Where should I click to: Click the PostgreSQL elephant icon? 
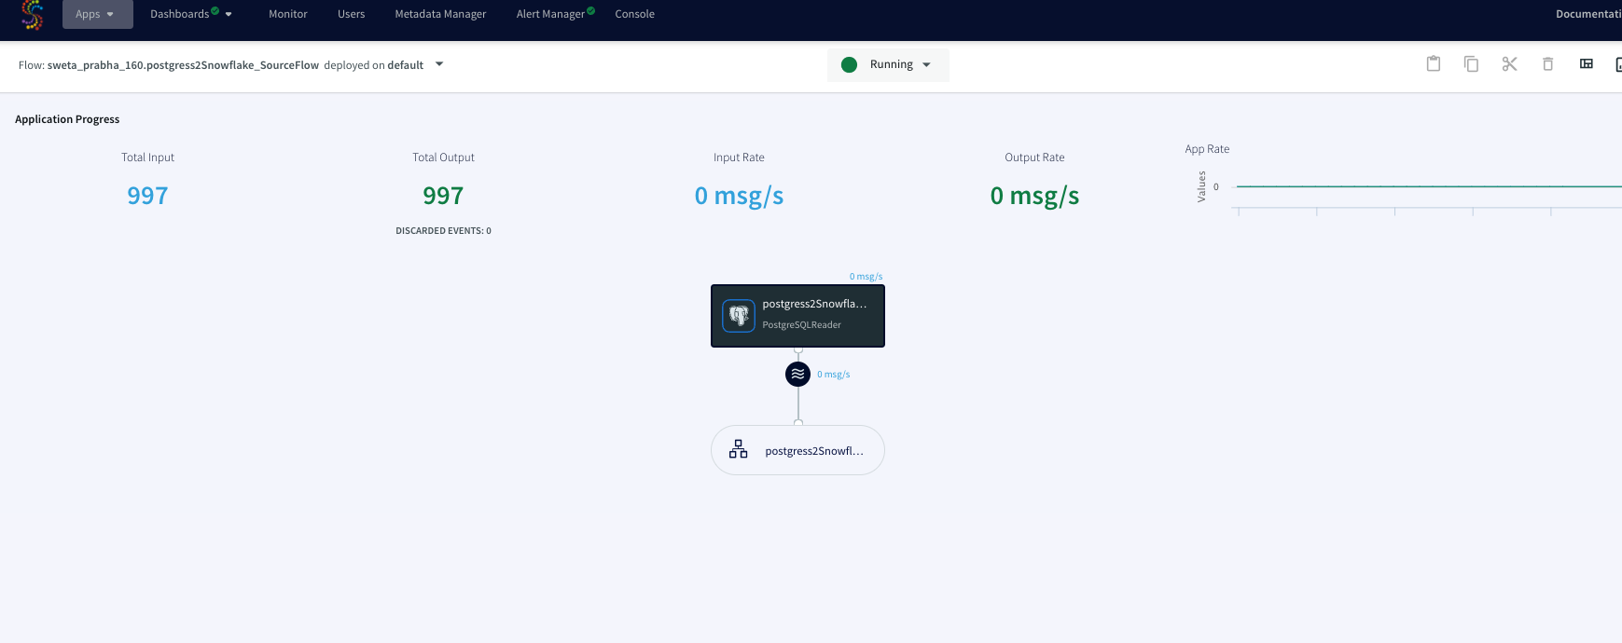pos(739,316)
